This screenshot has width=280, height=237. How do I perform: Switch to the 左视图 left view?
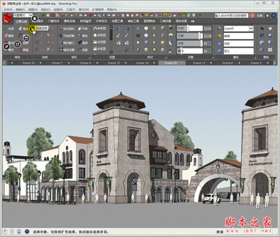(x=100, y=42)
